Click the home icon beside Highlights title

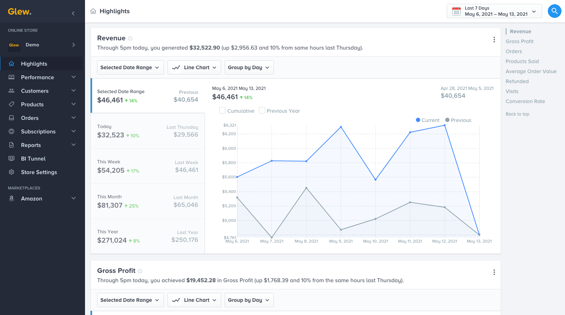click(93, 11)
